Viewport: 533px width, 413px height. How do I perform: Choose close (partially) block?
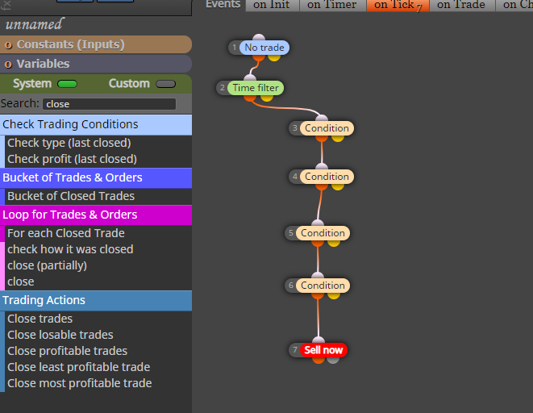[48, 265]
